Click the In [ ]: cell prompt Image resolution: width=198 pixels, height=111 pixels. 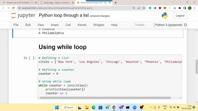point(30,58)
